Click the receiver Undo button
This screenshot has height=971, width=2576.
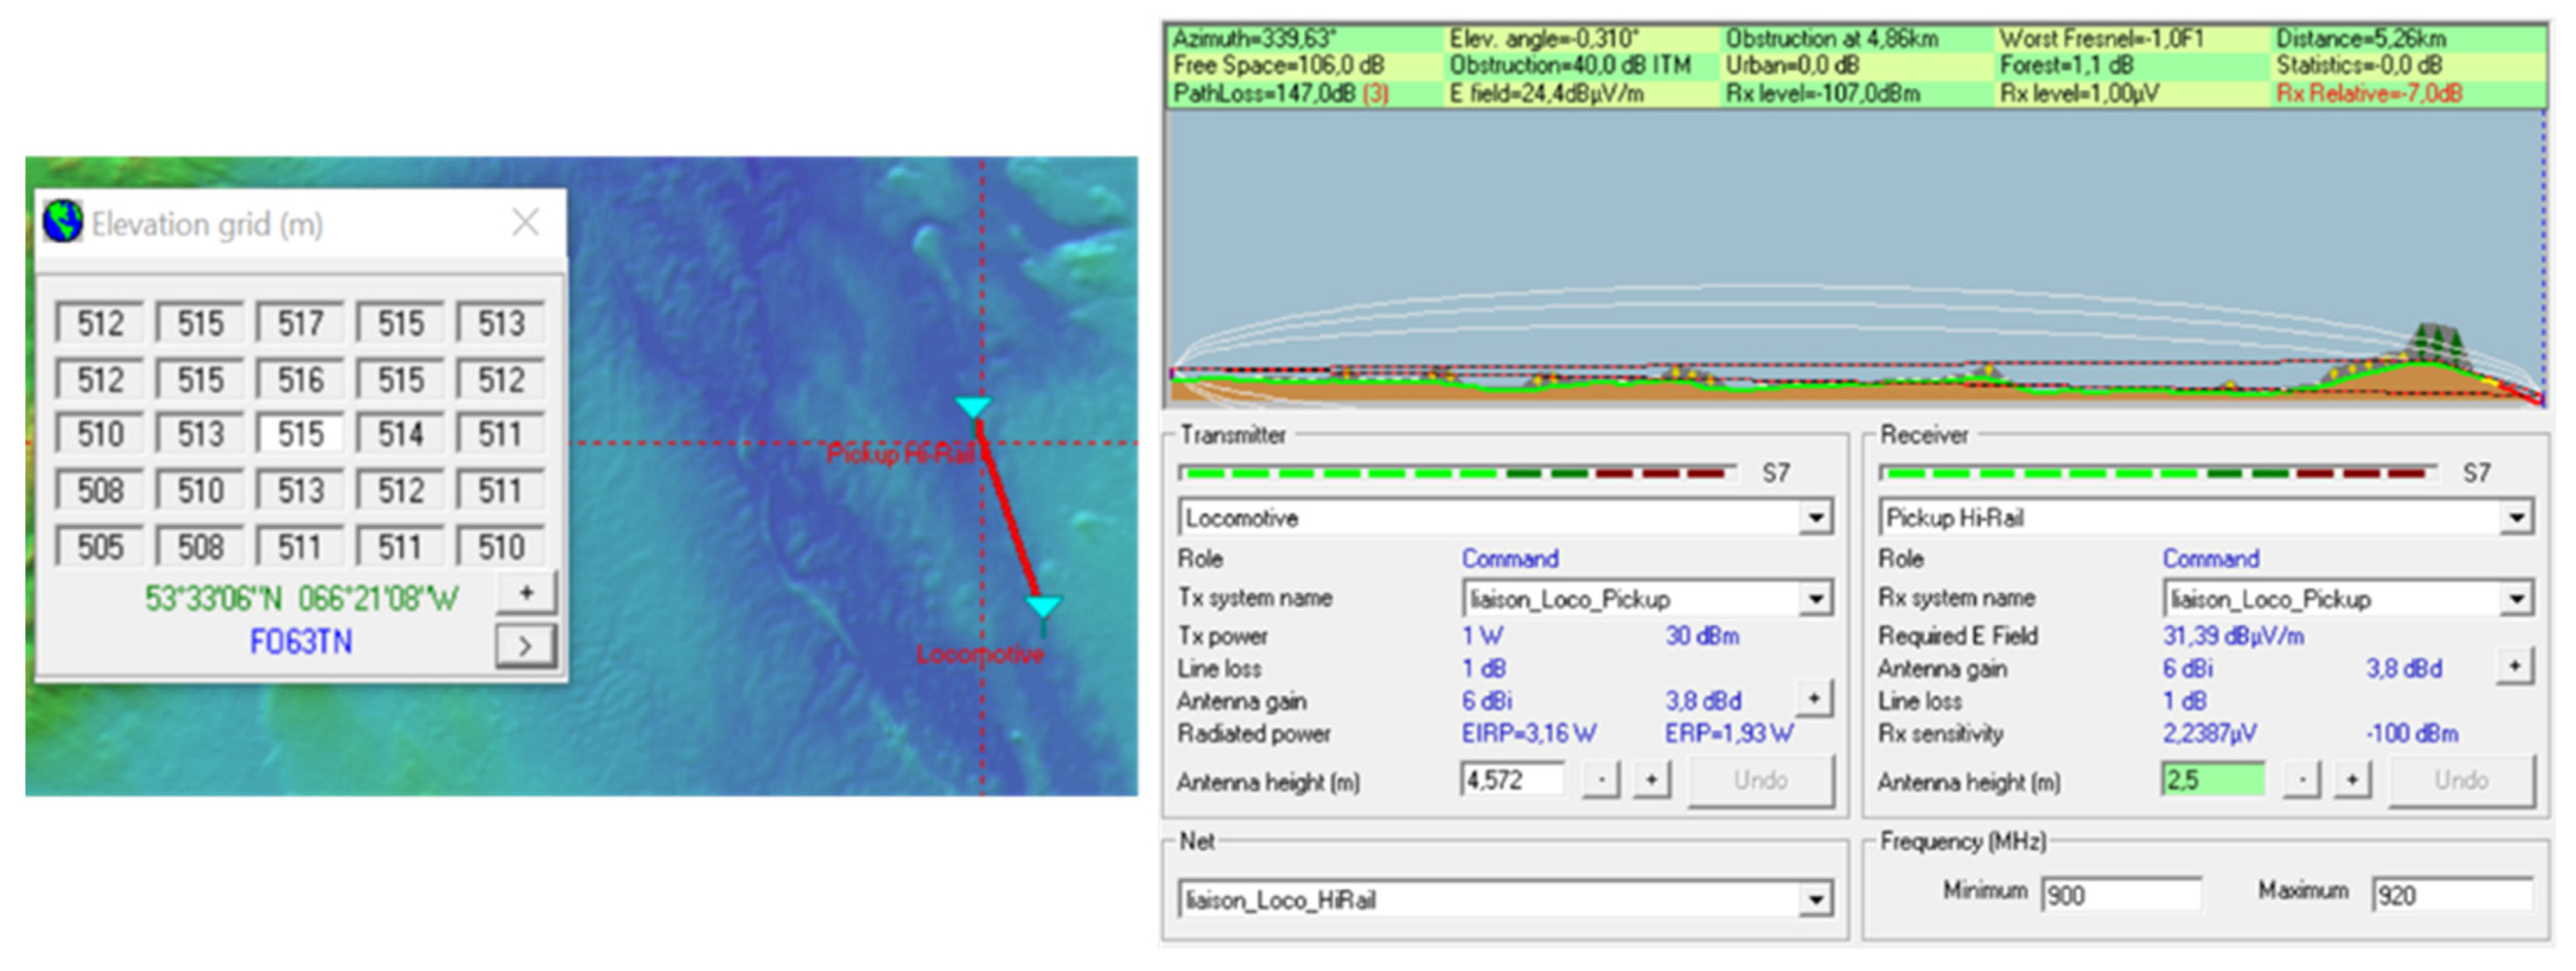click(2461, 780)
